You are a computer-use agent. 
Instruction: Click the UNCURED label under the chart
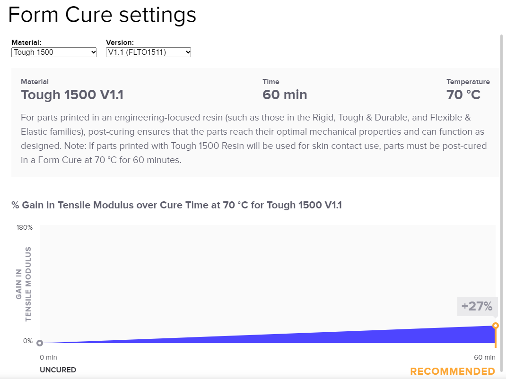[58, 370]
